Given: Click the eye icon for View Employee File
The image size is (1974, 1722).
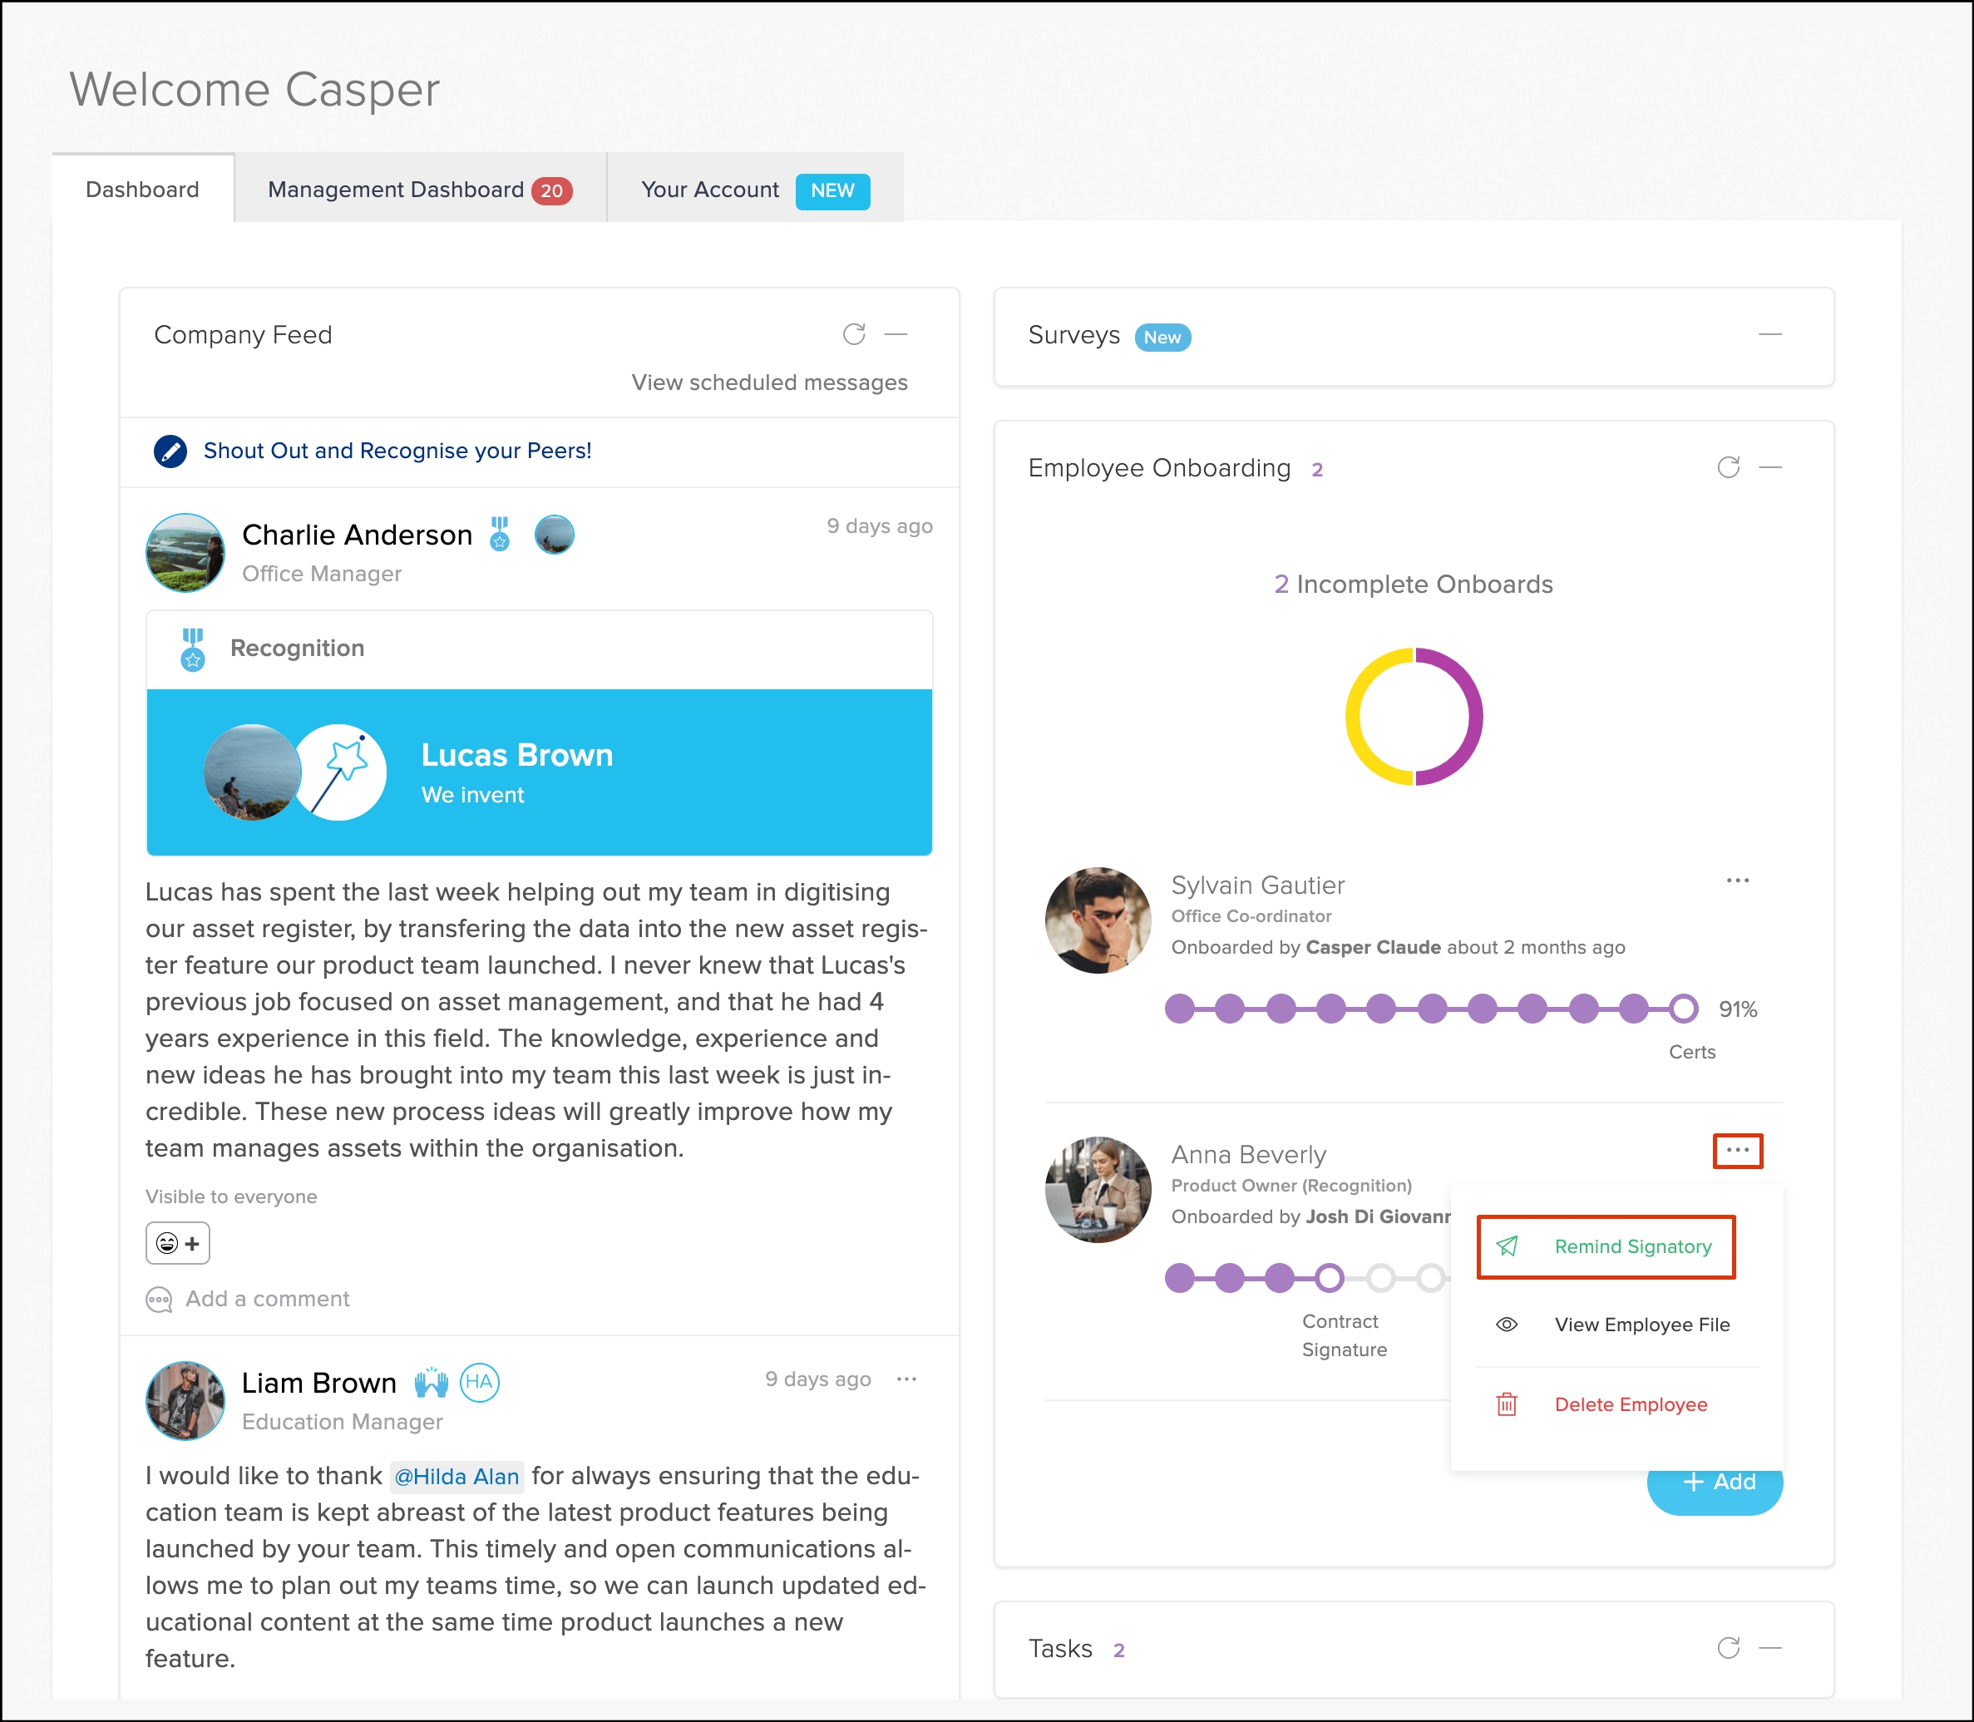Looking at the screenshot, I should click(1506, 1325).
